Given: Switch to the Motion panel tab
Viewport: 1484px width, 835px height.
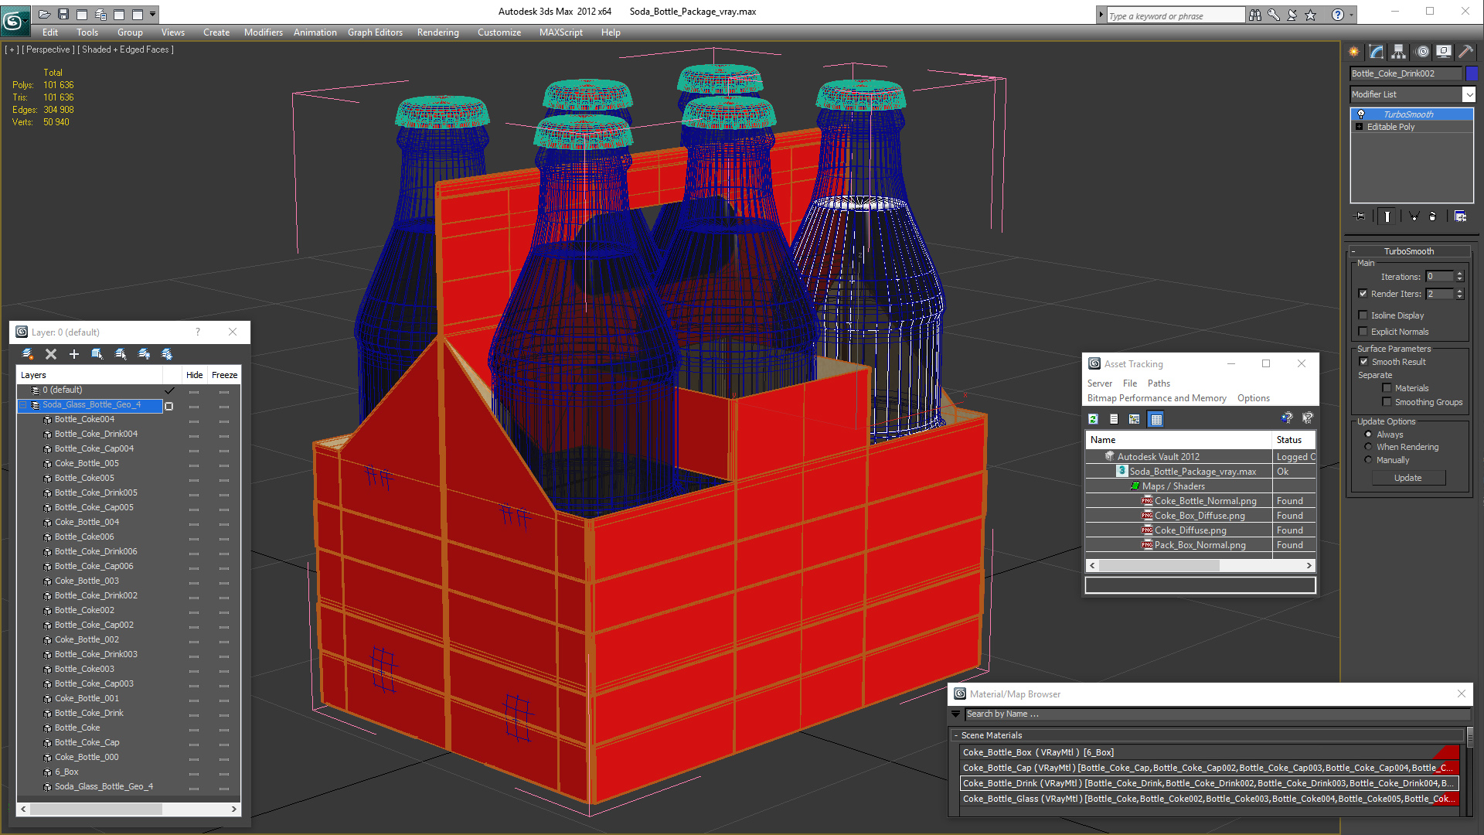Looking at the screenshot, I should coord(1422,52).
